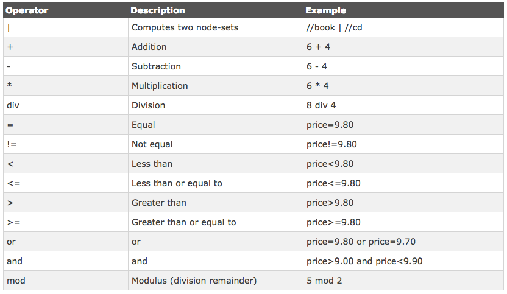
Task: Click the pipe operator cell
Action: click(x=9, y=27)
